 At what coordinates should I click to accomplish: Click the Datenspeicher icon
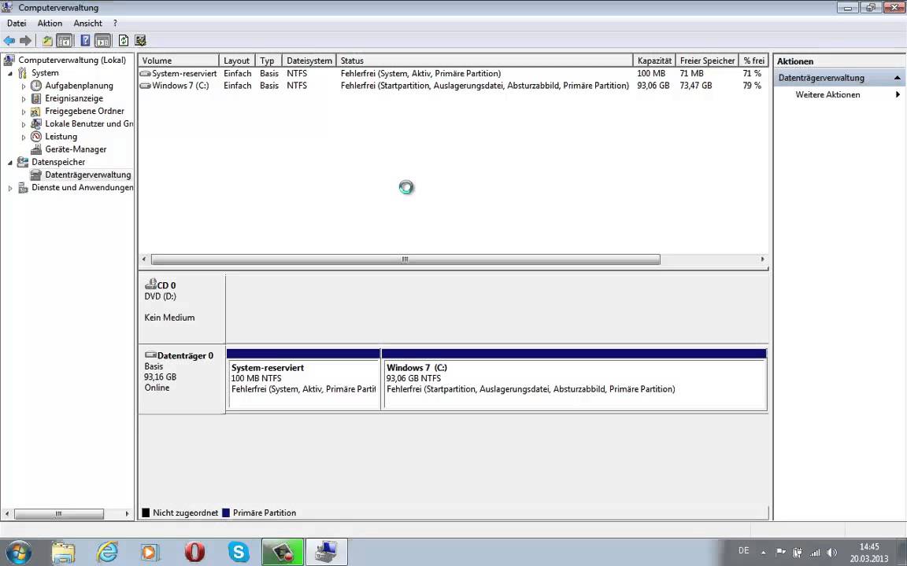click(23, 162)
